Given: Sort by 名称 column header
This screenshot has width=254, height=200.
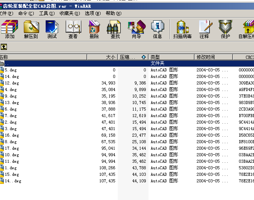Looking at the screenshot, I should pos(43,57).
